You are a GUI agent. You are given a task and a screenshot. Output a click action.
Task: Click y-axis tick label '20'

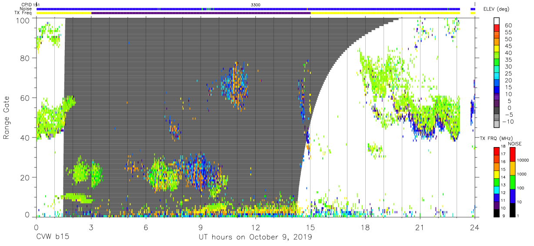coord(26,177)
